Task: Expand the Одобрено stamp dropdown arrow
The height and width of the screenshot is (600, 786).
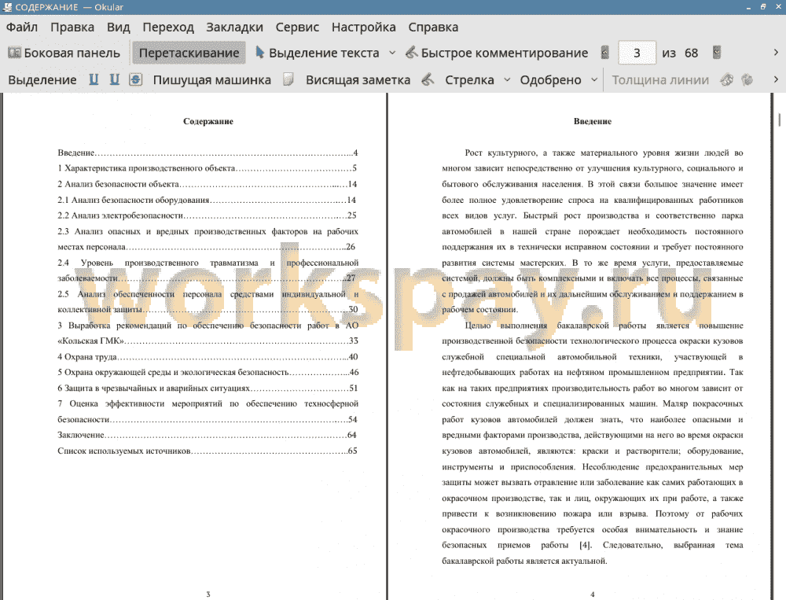Action: pyautogui.click(x=594, y=79)
